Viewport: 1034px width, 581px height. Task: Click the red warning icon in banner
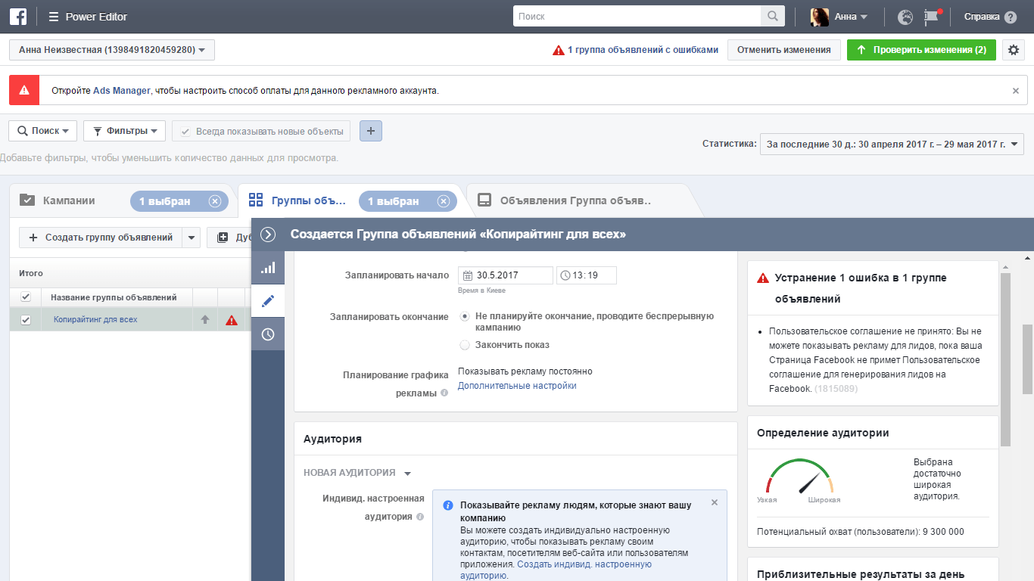pyautogui.click(x=24, y=90)
